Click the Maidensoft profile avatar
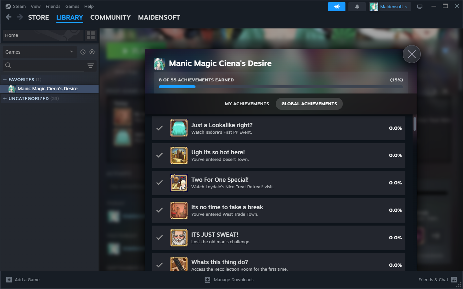Viewport: 463px width, 289px height. pyautogui.click(x=374, y=7)
